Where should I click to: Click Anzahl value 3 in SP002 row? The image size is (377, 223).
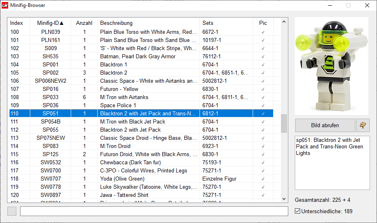[84, 73]
